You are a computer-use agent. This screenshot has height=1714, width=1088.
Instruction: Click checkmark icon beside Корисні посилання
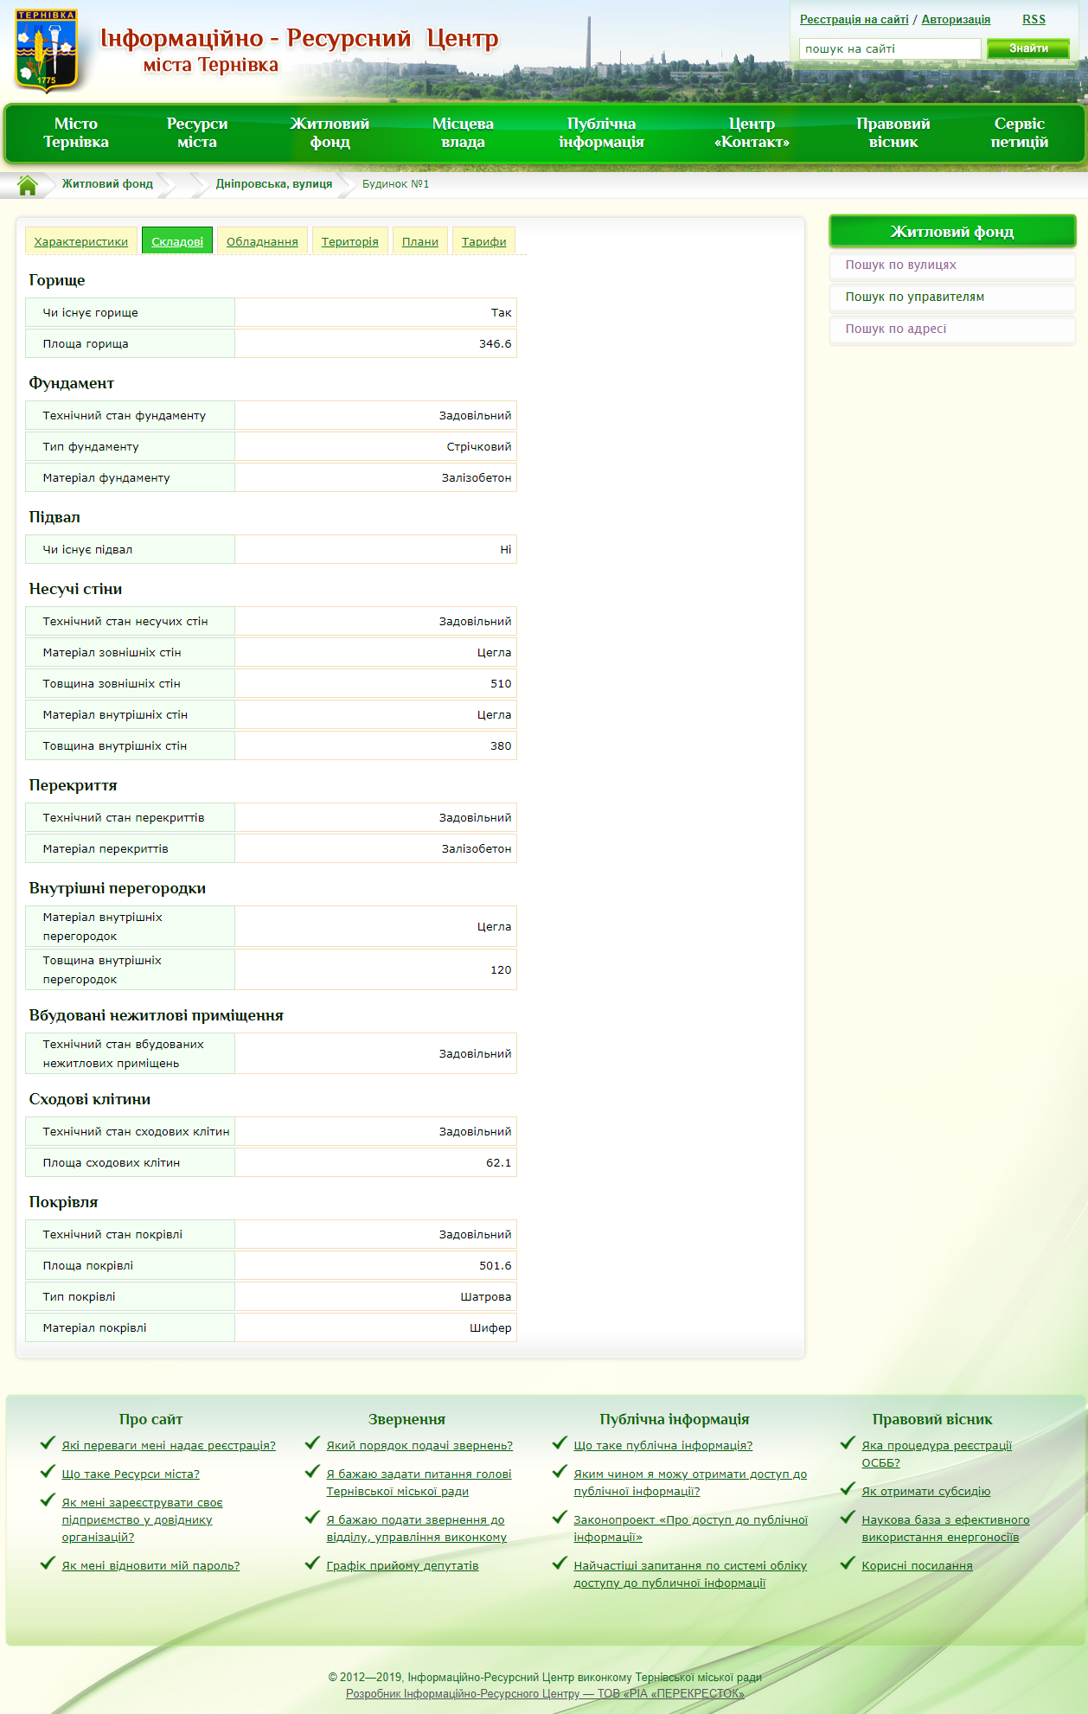pos(848,1564)
